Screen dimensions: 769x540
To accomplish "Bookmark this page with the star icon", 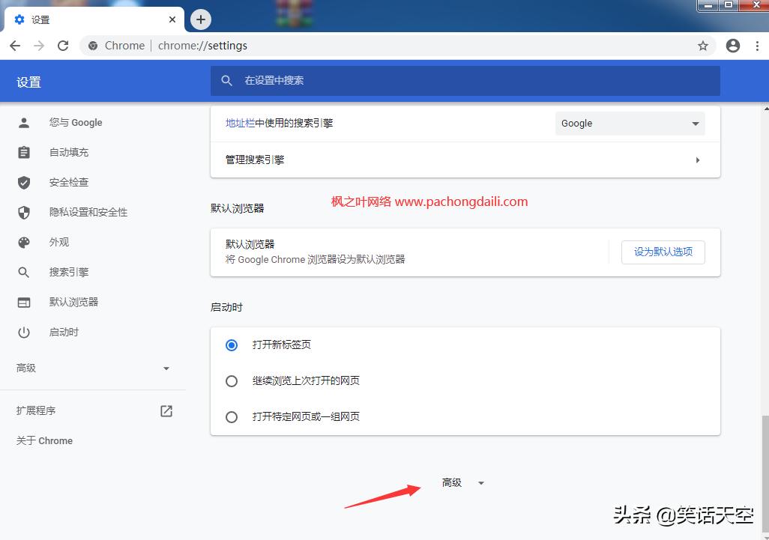I will (x=703, y=46).
